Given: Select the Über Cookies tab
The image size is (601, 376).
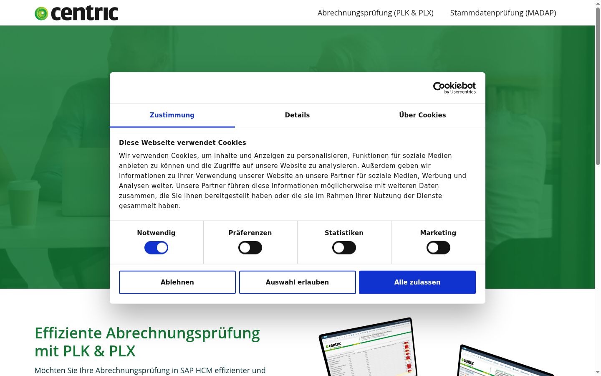Looking at the screenshot, I should point(422,115).
